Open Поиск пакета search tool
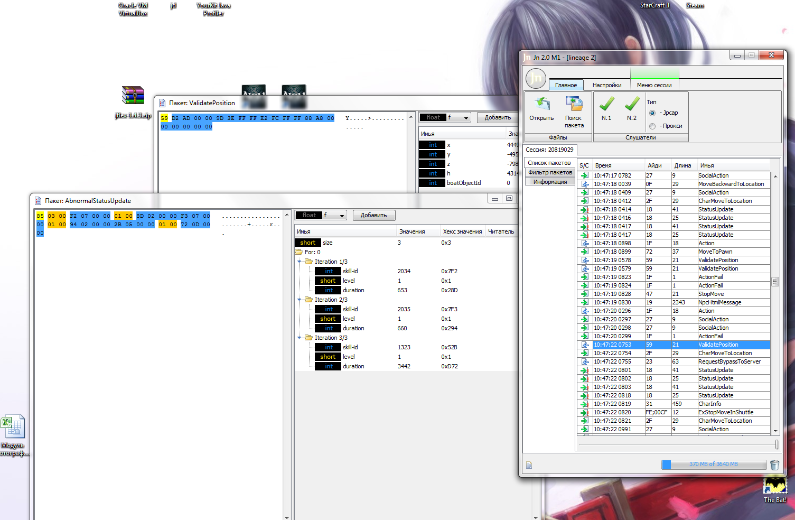The image size is (795, 520). (x=574, y=112)
